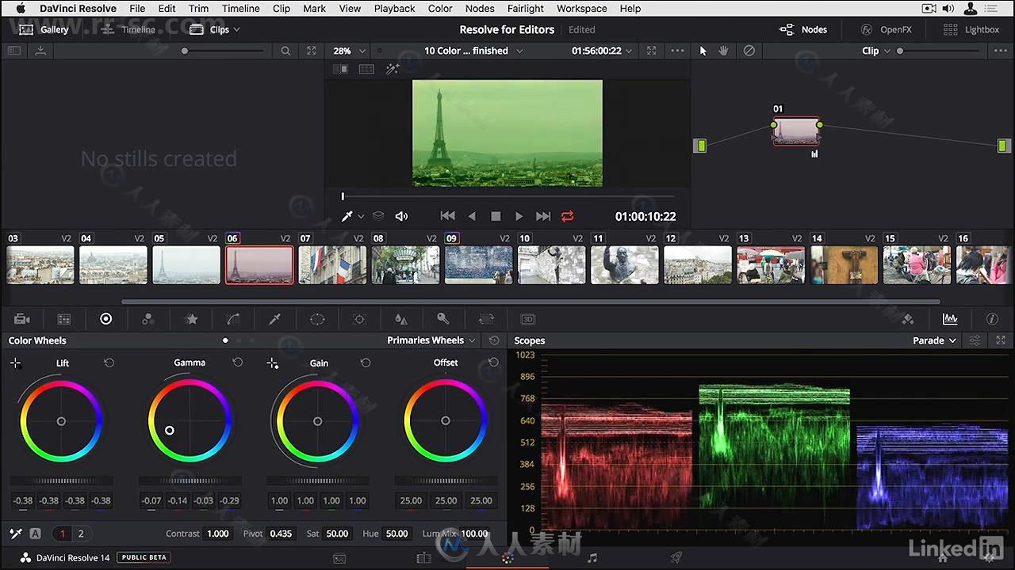Toggle the Nodes panel
Viewport: 1015px width, 570px height.
(x=803, y=29)
